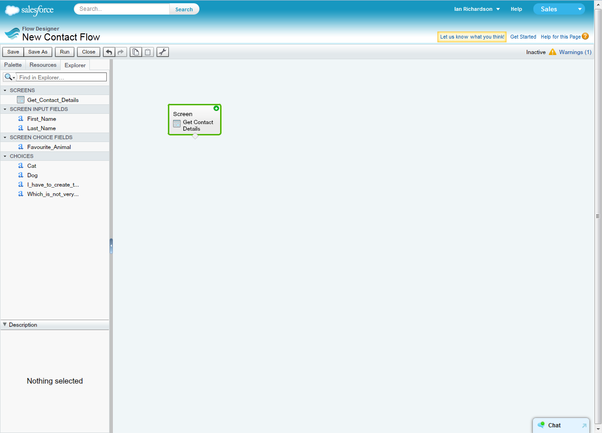Collapse the SCREEN INPUT FIELDS section
The height and width of the screenshot is (433, 602).
pyautogui.click(x=5, y=109)
